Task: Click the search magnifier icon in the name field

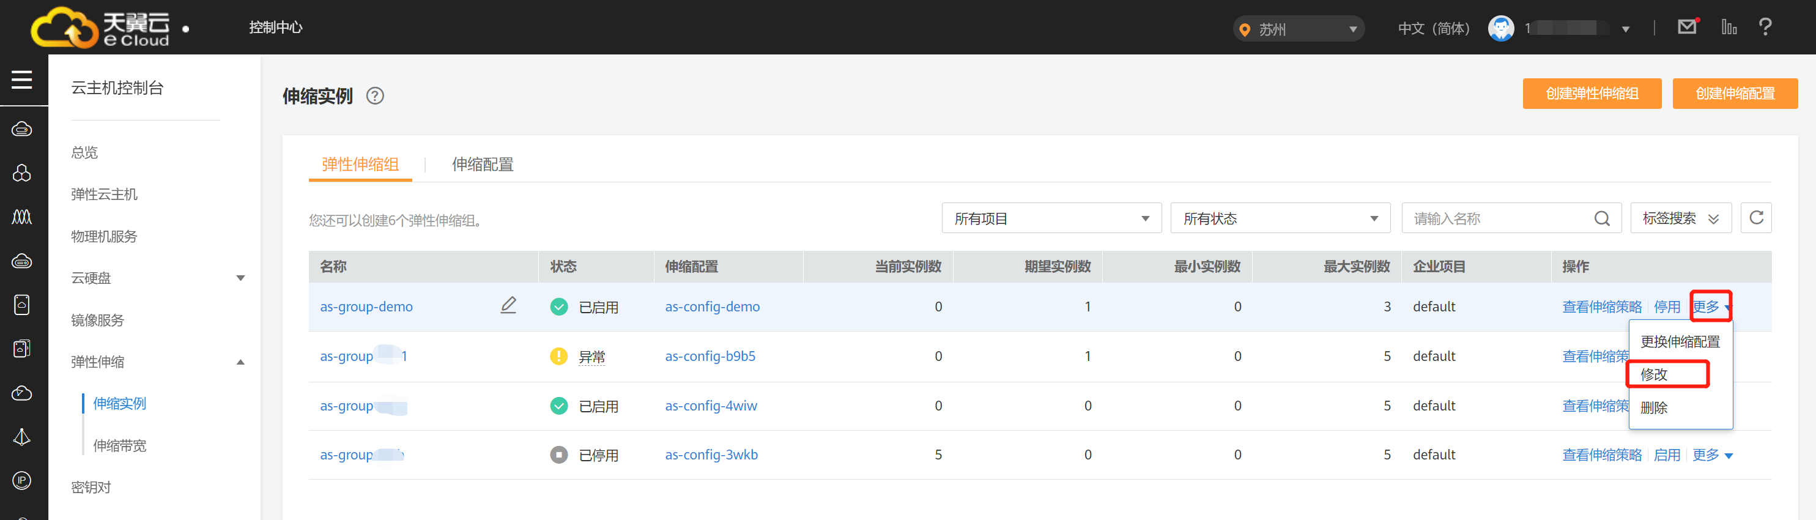Action: coord(1603,219)
